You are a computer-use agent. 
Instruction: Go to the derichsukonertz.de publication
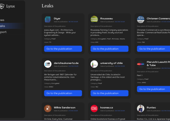pos(63,93)
